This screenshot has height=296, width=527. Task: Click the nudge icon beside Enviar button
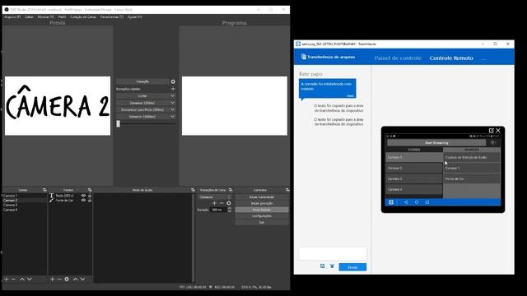[x=332, y=266]
